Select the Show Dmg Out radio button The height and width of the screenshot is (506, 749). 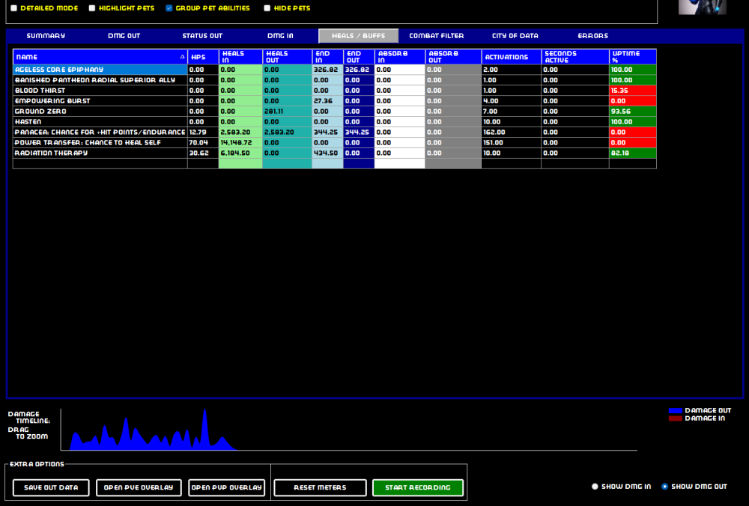click(x=664, y=487)
